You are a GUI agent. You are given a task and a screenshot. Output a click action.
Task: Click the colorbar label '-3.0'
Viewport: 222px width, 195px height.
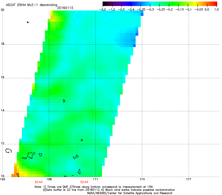tap(103, 10)
